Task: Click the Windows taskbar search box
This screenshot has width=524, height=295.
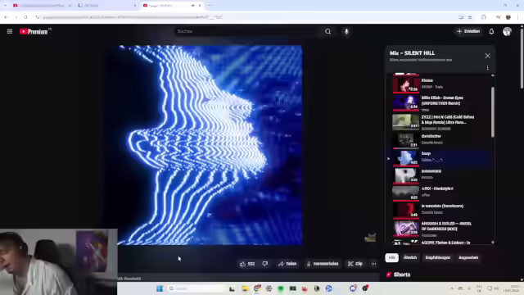Action: pyautogui.click(x=197, y=288)
